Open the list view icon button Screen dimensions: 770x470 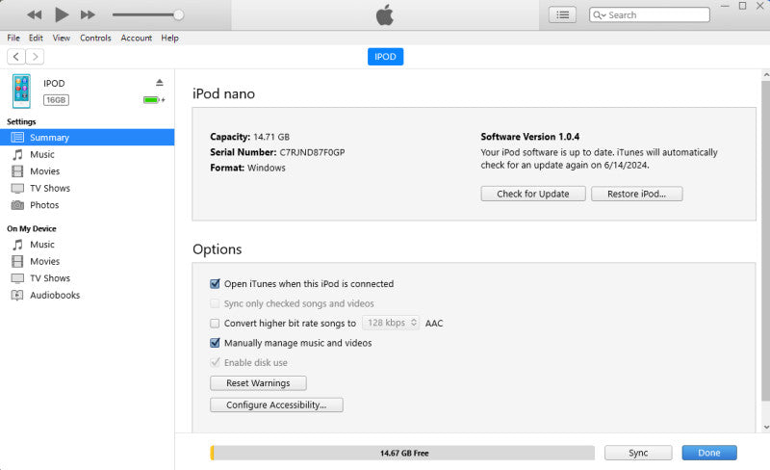pyautogui.click(x=562, y=14)
